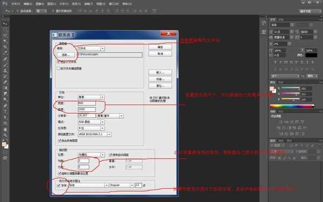
Task: Click the 宽度 width input field
Action: pyautogui.click(x=87, y=103)
